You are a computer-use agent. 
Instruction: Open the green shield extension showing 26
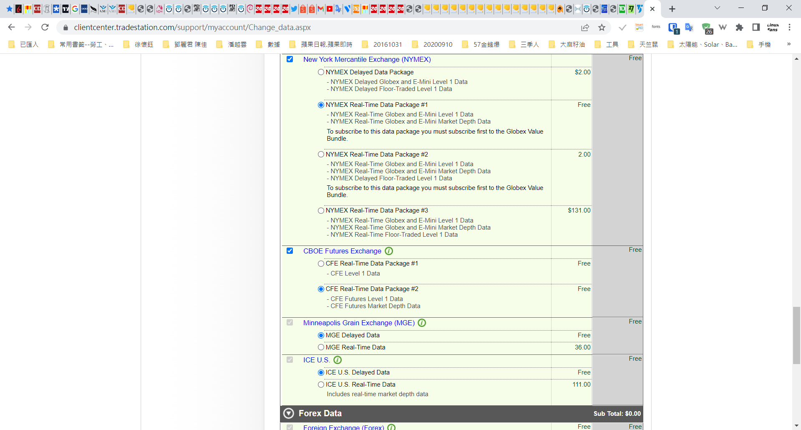point(707,28)
